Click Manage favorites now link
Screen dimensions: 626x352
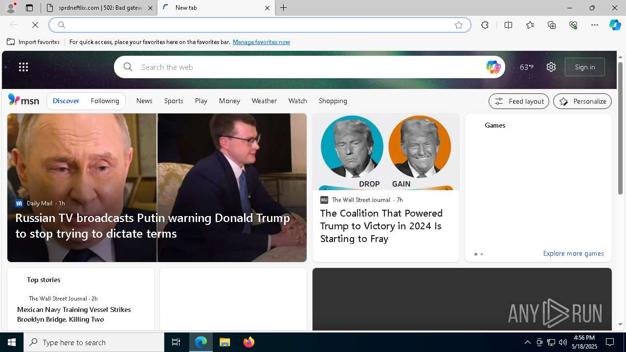click(x=261, y=42)
